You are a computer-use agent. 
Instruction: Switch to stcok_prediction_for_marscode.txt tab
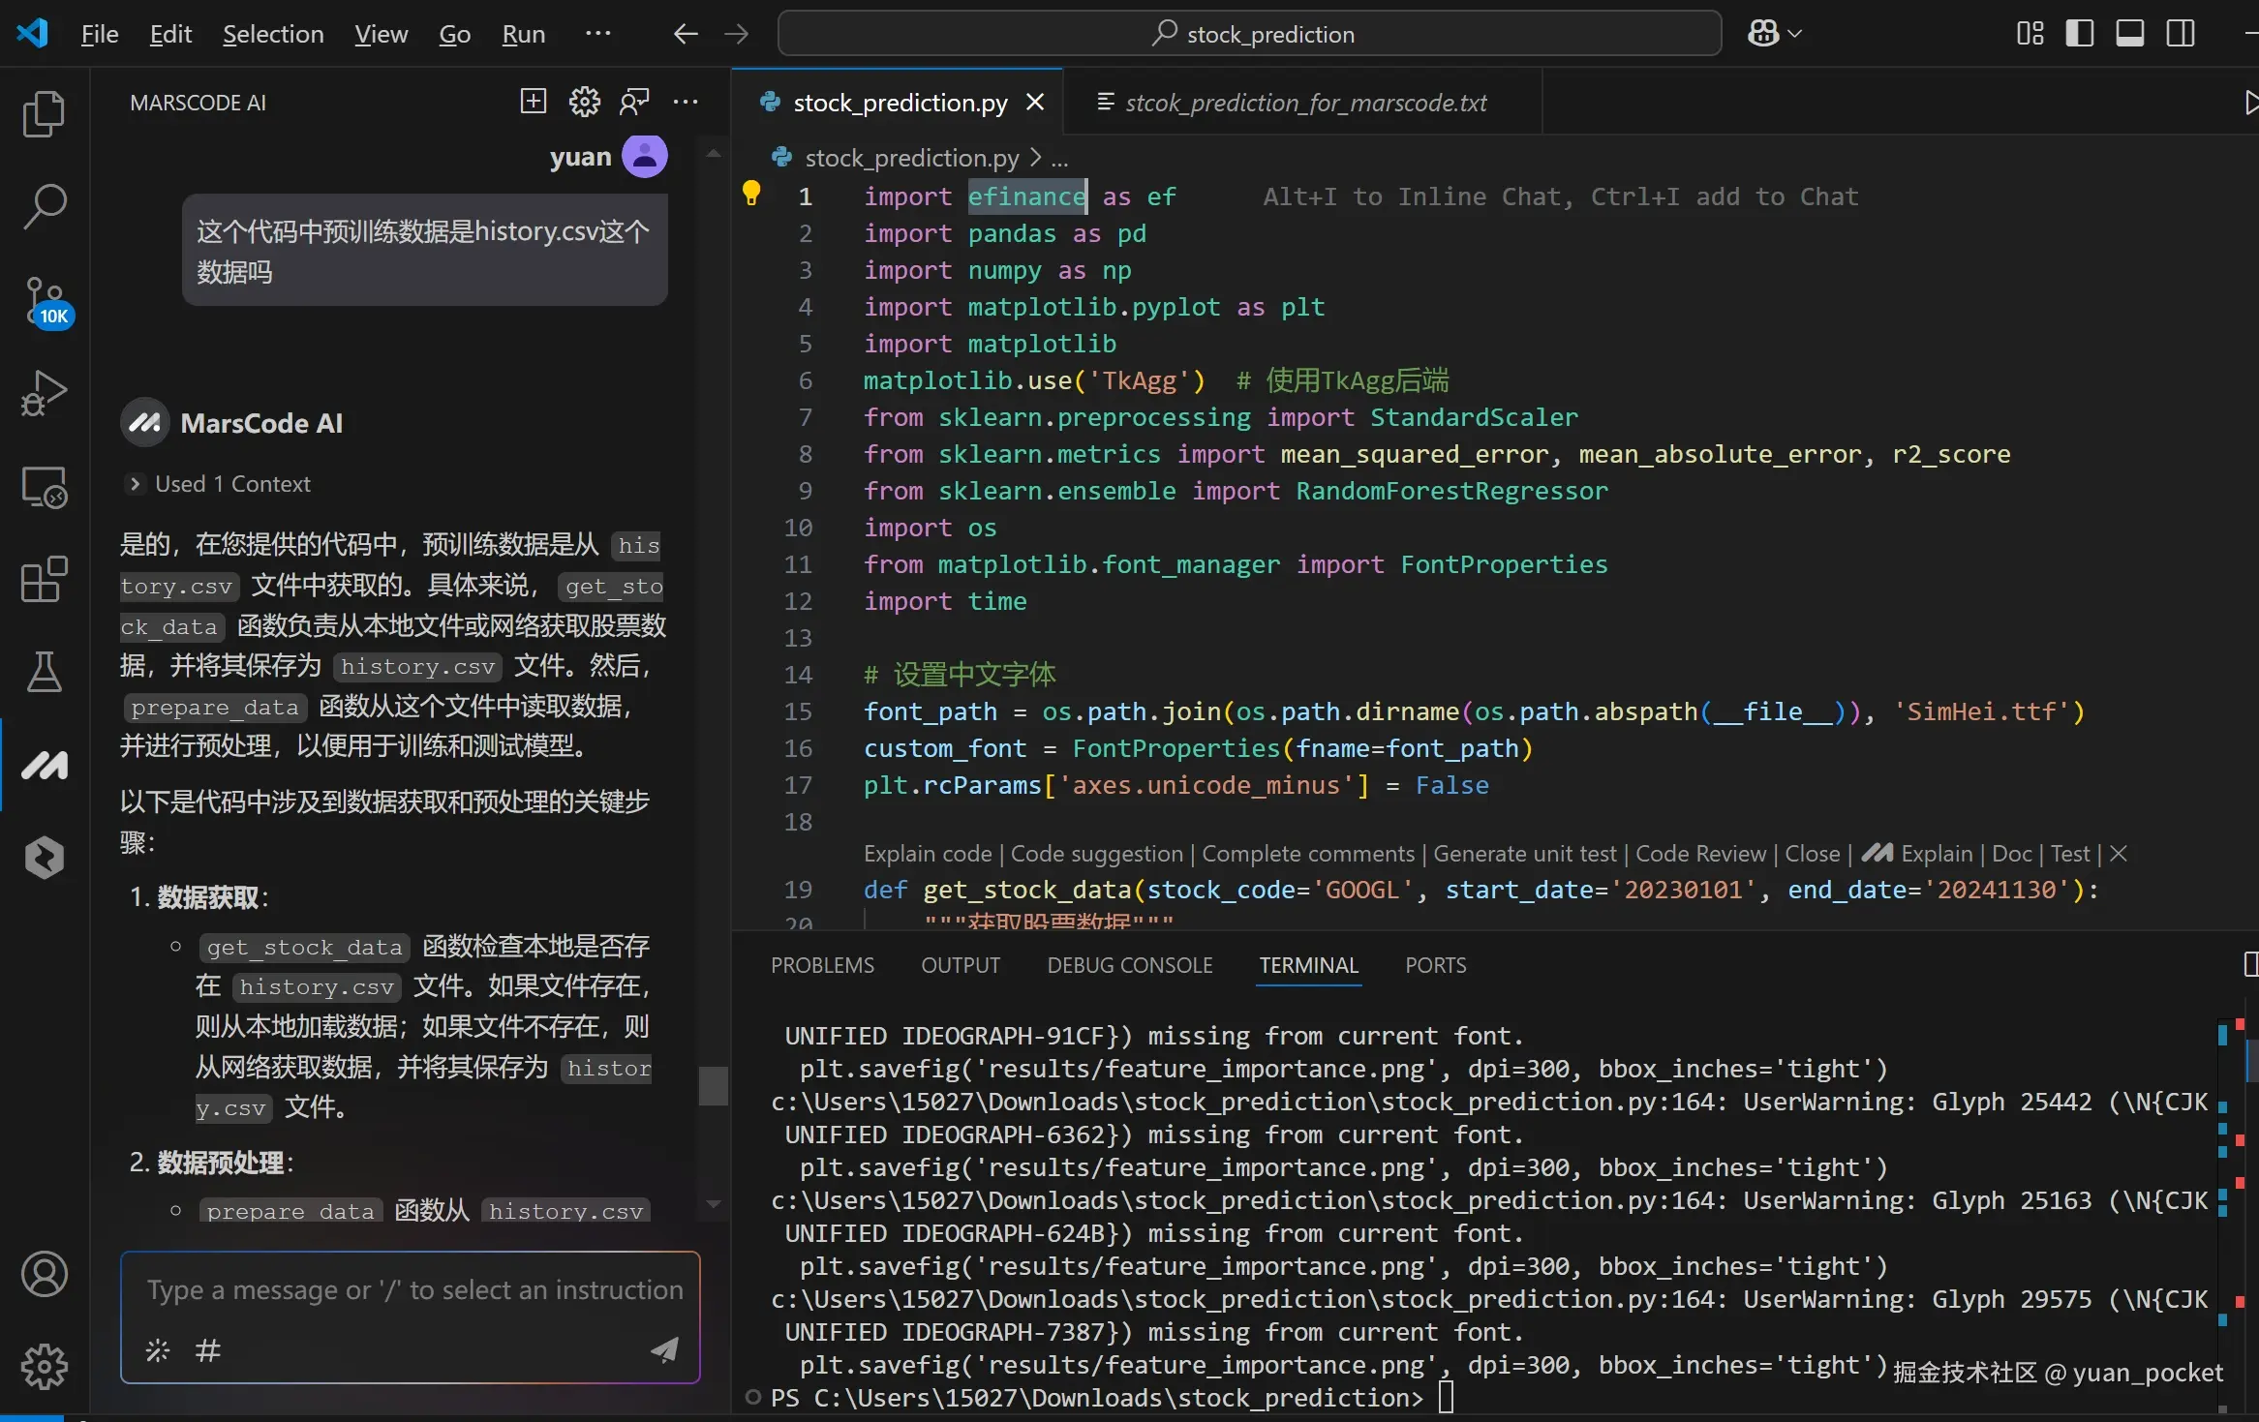click(x=1304, y=103)
